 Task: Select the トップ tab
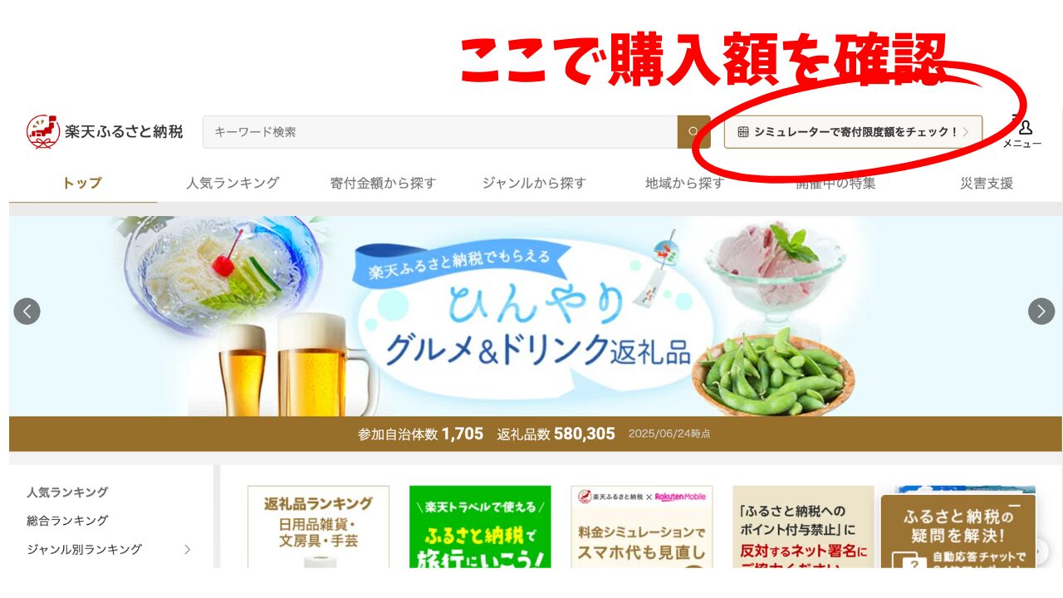pyautogui.click(x=82, y=183)
